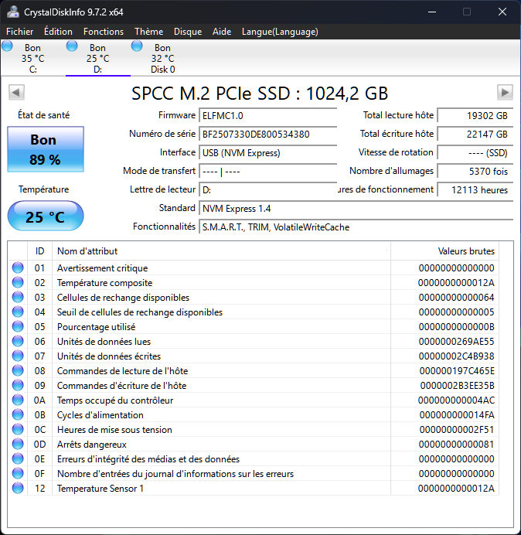
Task: Click the Fonctionnalités field S.M.A.R.T., TRIM
Action: pos(356,227)
